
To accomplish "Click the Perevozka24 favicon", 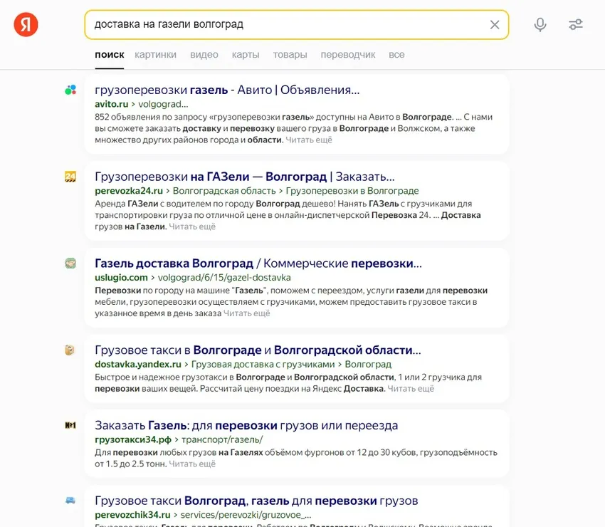I will point(70,177).
